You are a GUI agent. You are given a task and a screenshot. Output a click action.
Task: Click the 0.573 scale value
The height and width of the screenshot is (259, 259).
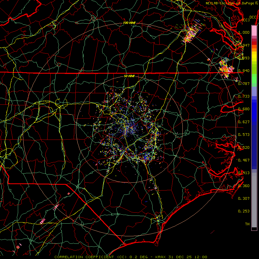(x=244, y=135)
